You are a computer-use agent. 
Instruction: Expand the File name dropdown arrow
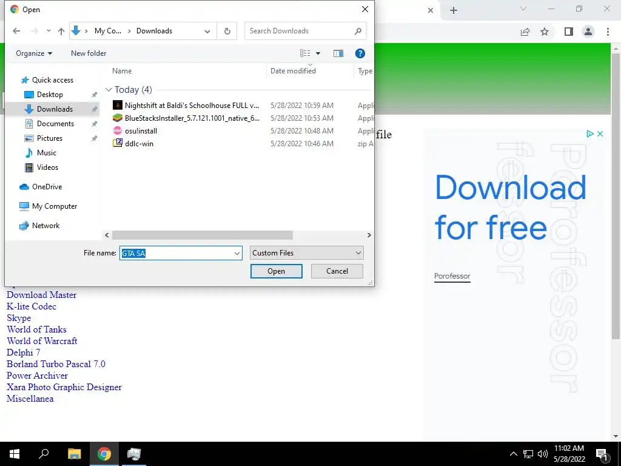(x=237, y=253)
